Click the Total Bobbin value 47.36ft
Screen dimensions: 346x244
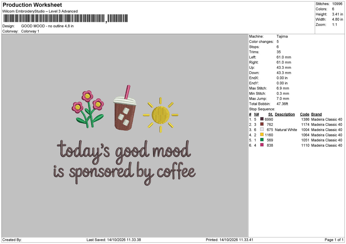pyautogui.click(x=282, y=104)
